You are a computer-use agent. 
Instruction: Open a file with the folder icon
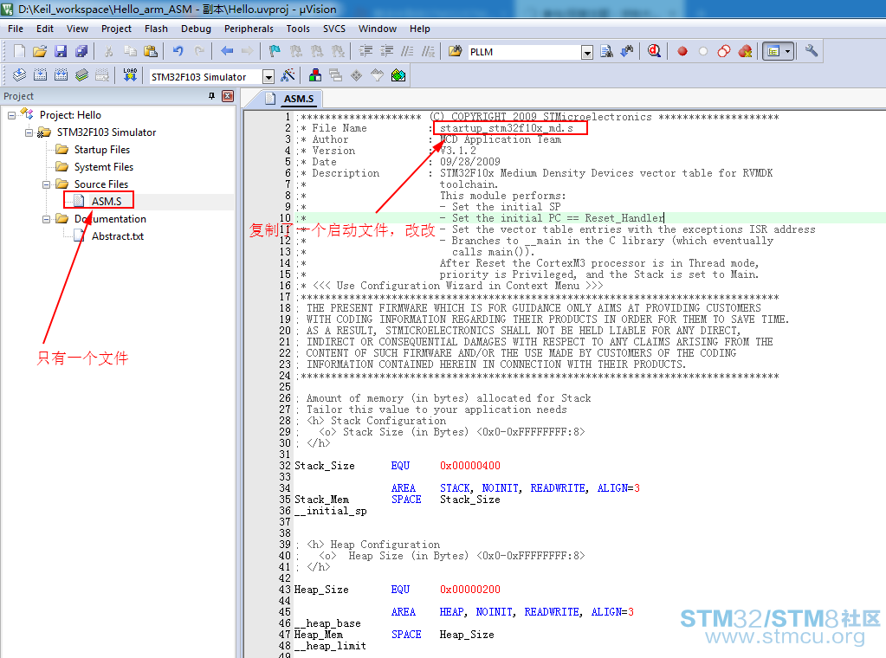pos(40,51)
